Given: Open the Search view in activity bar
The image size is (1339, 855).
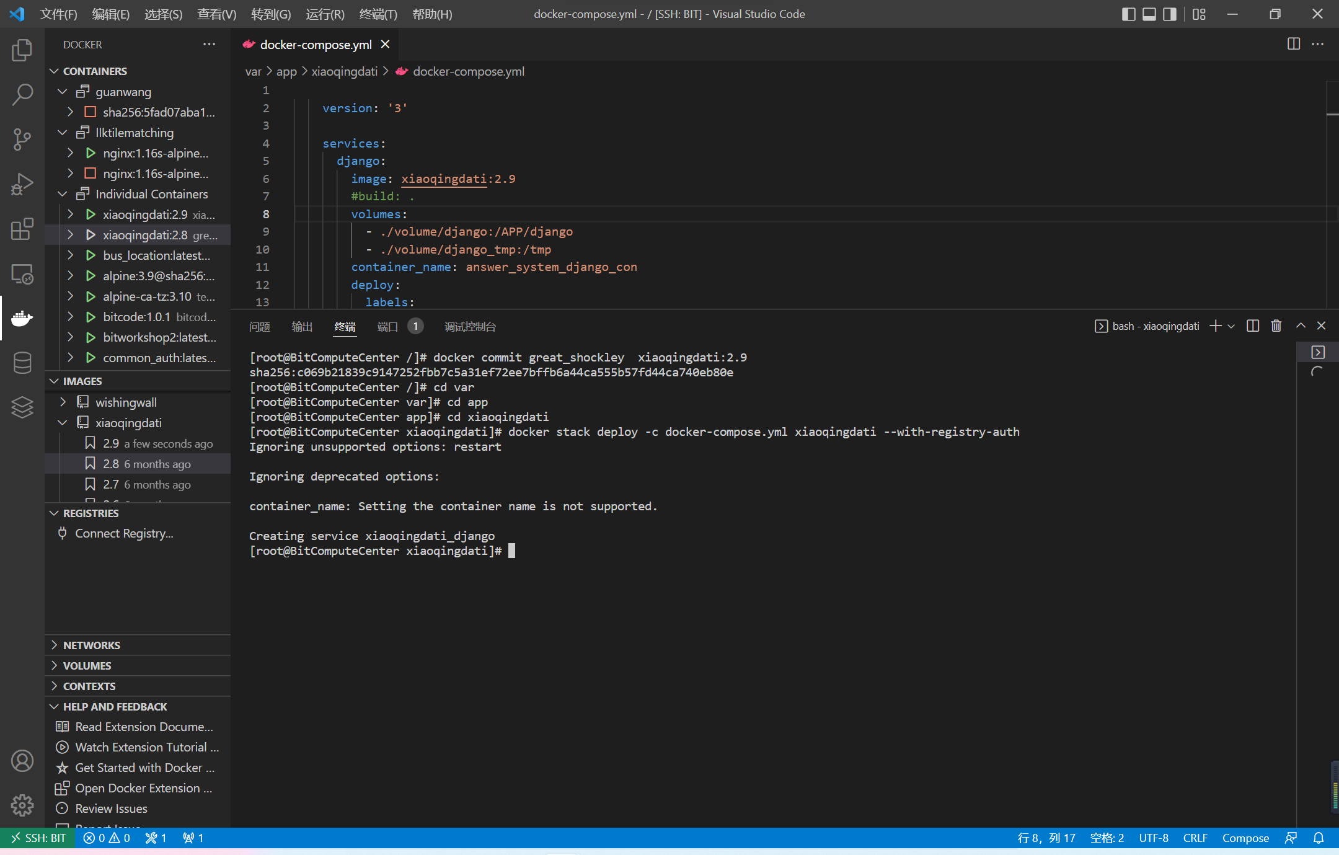Looking at the screenshot, I should pyautogui.click(x=22, y=95).
